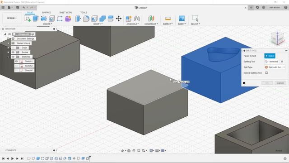Select the Shell tool
This screenshot has width=289, height=163.
(x=94, y=19)
